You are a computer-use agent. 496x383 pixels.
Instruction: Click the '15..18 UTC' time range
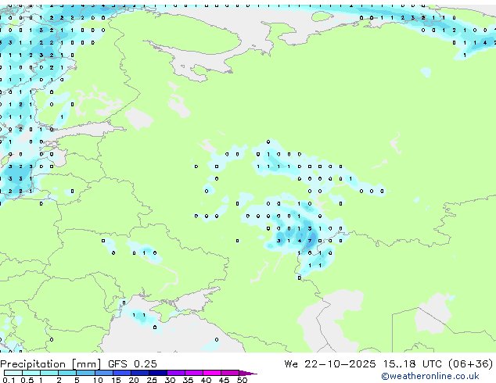(x=412, y=364)
